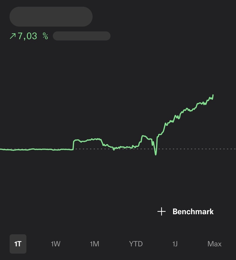
Task: Select the 1T time range tab
Action: pyautogui.click(x=18, y=244)
